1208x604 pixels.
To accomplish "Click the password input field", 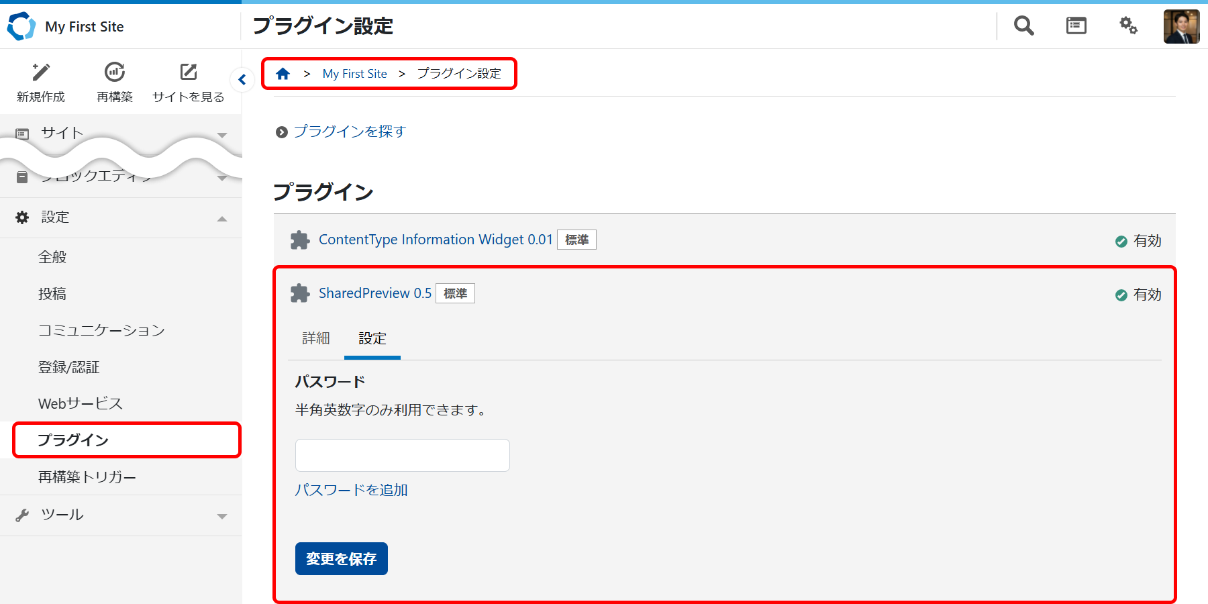I will tap(402, 455).
